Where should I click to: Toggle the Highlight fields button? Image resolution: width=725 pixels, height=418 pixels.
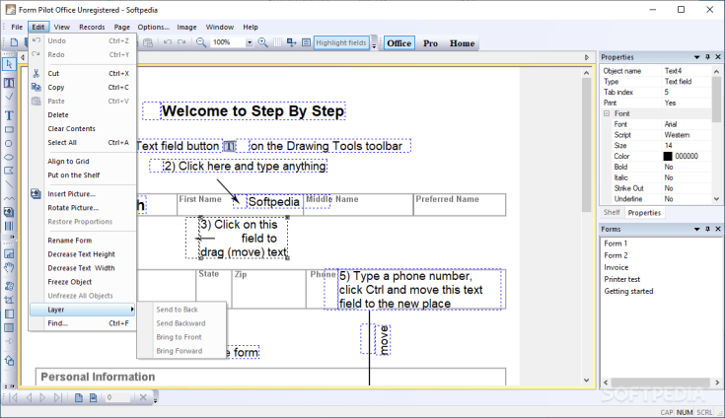[341, 42]
